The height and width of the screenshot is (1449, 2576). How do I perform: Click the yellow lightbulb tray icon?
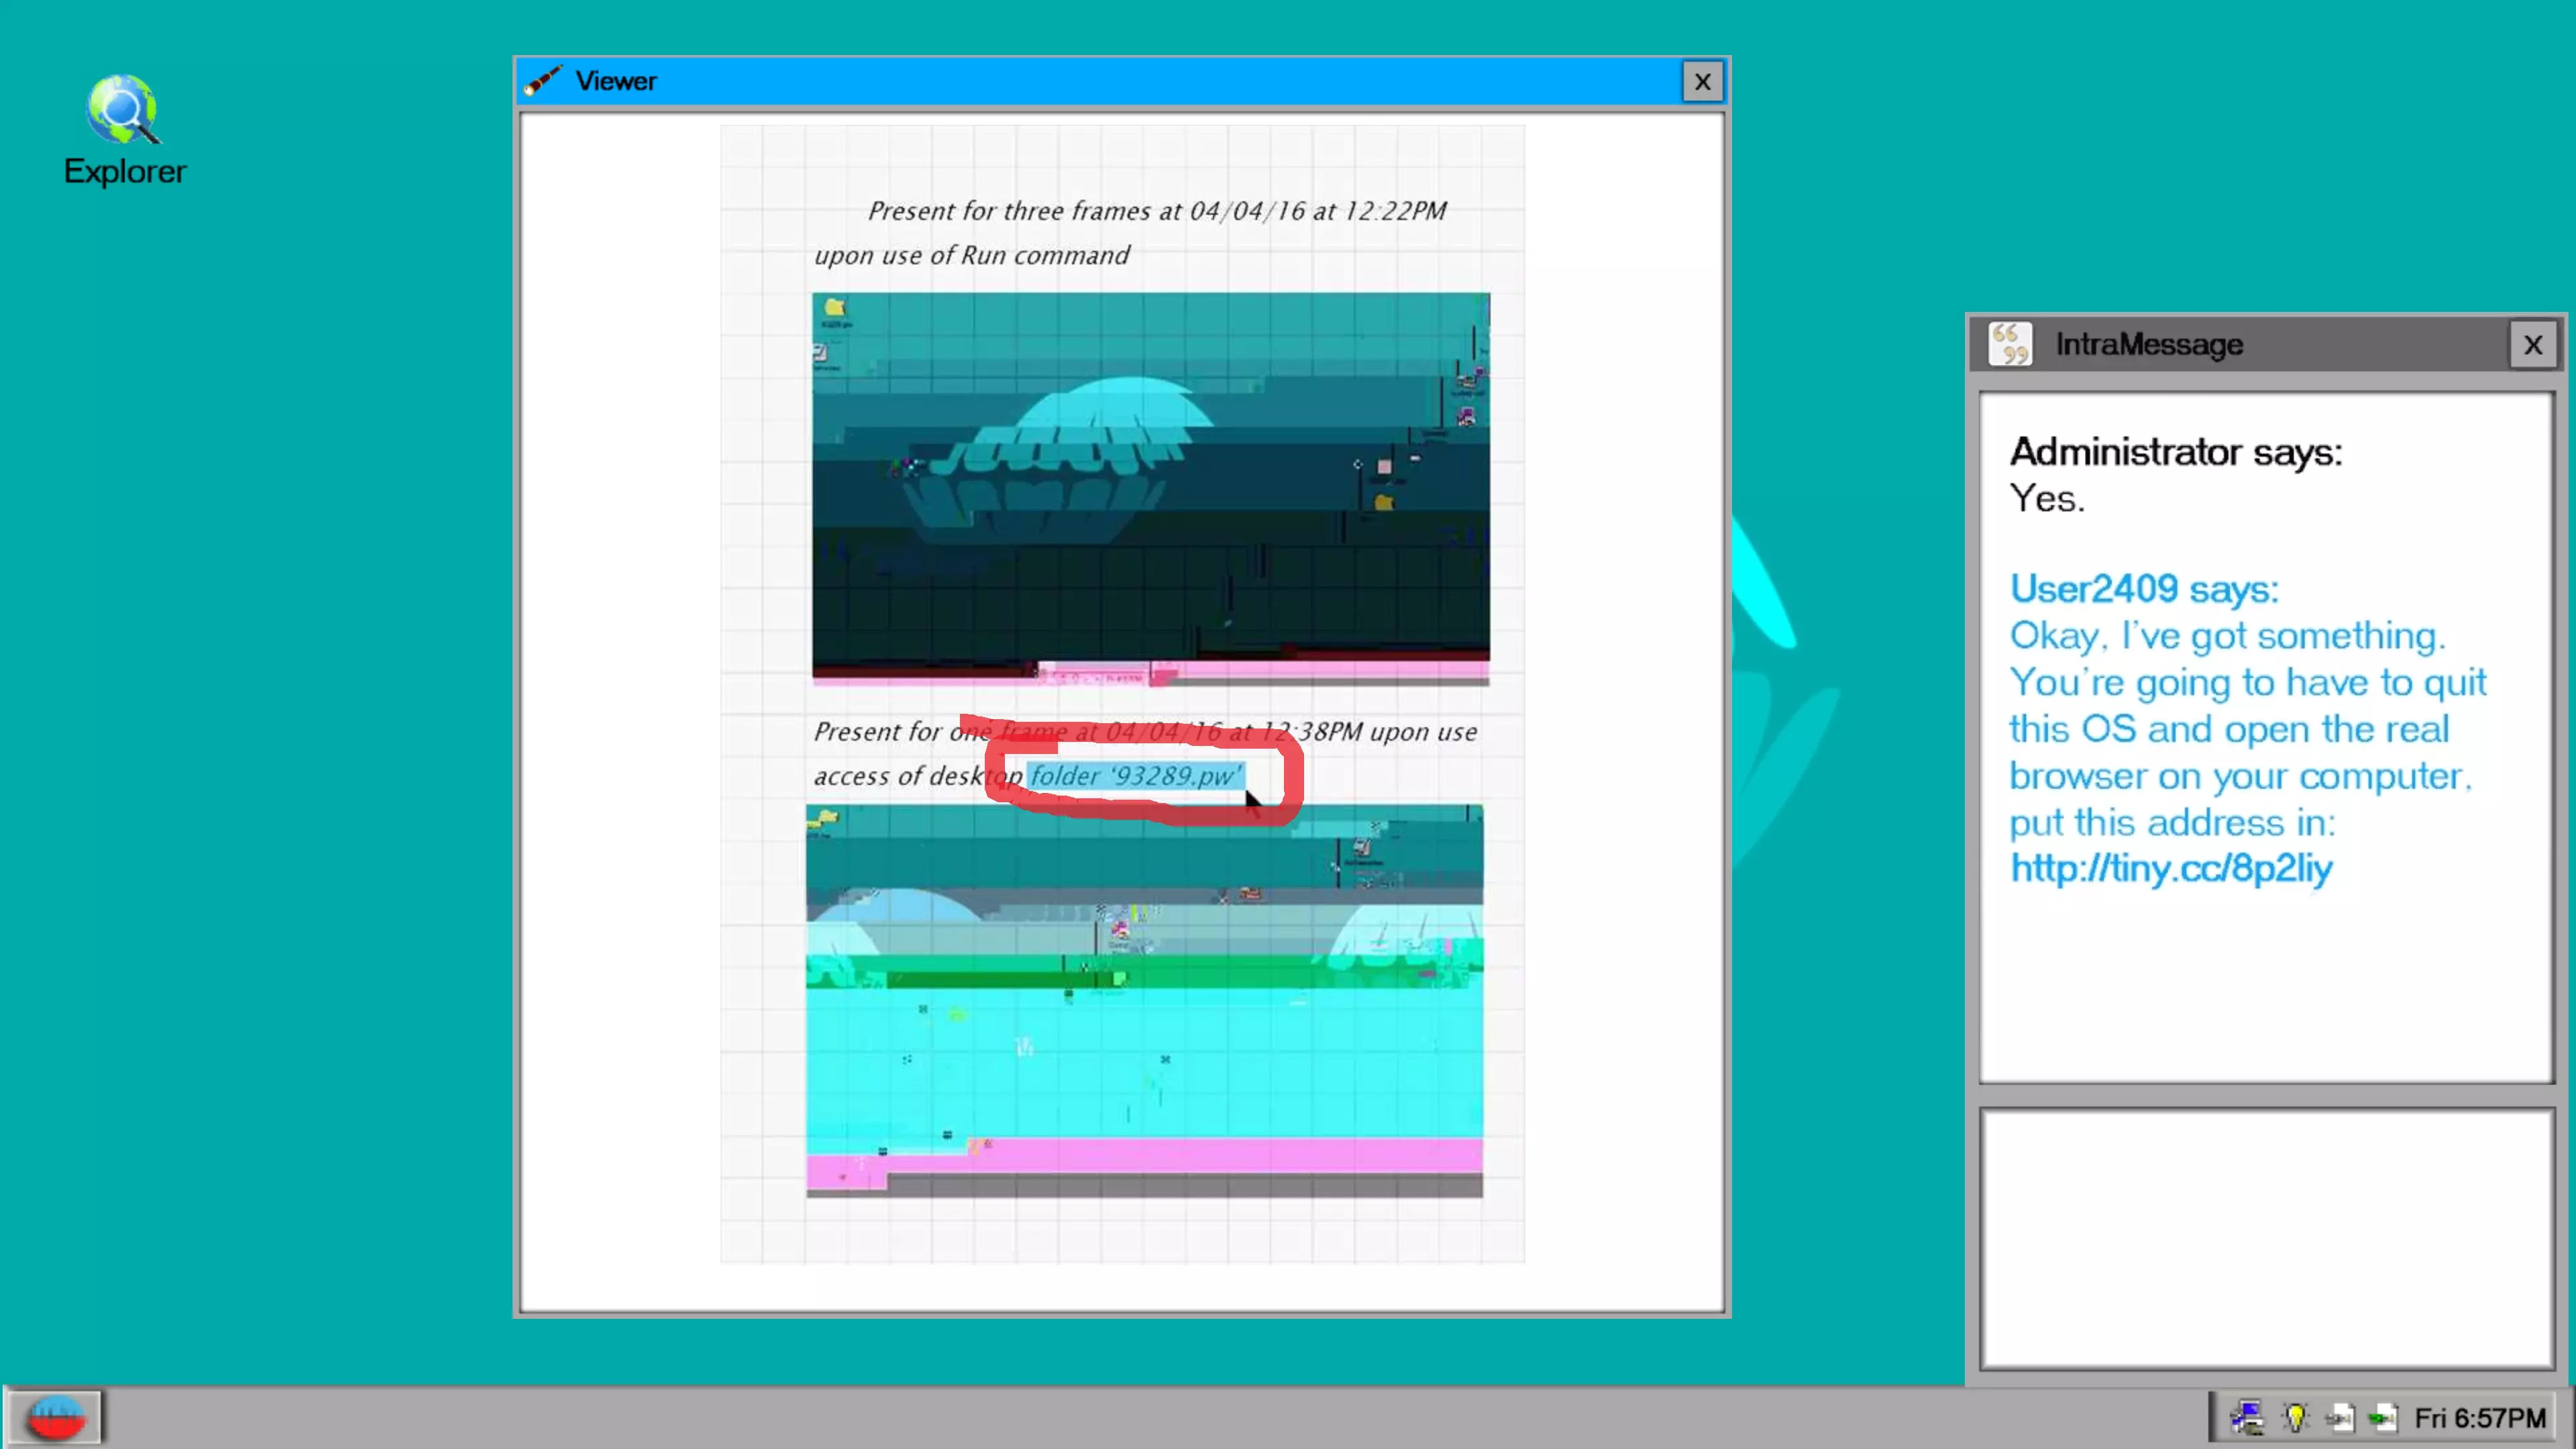tap(2295, 1417)
